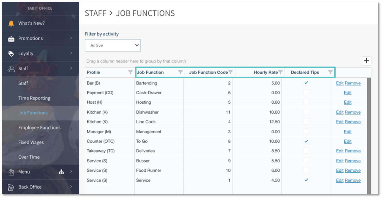Click the Menu clipboard icon
The image size is (382, 198).
click(x=11, y=172)
